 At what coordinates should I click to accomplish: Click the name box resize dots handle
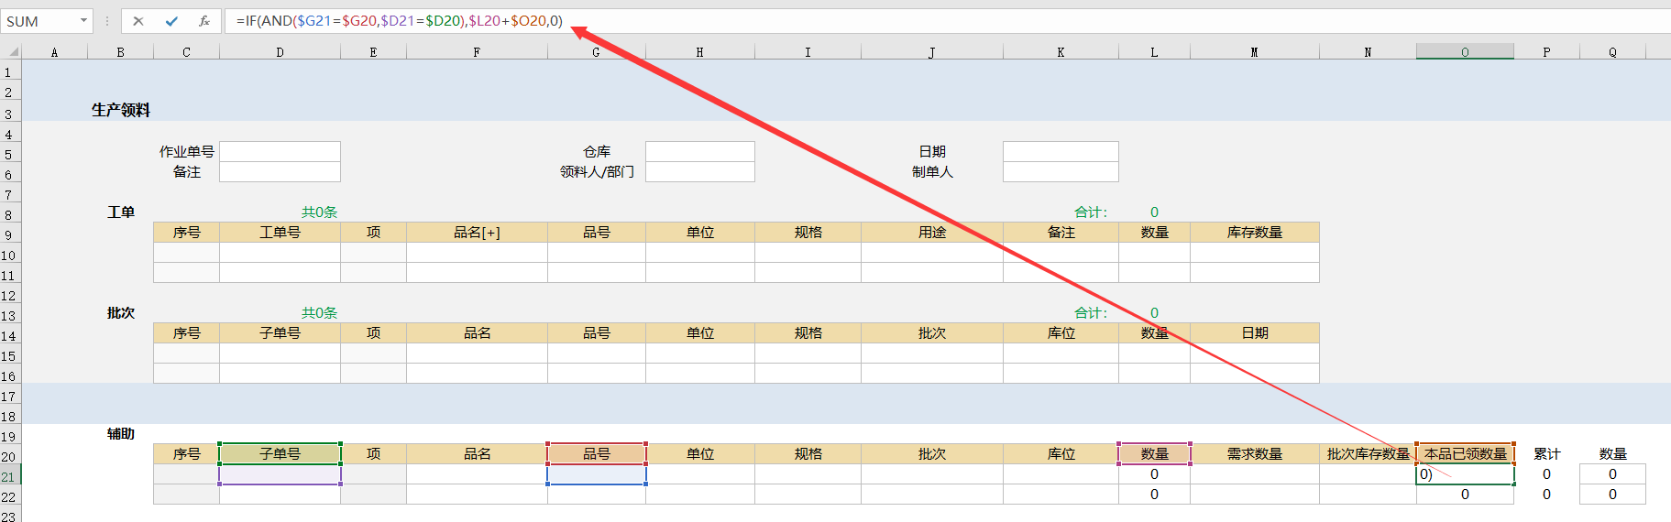(x=107, y=21)
